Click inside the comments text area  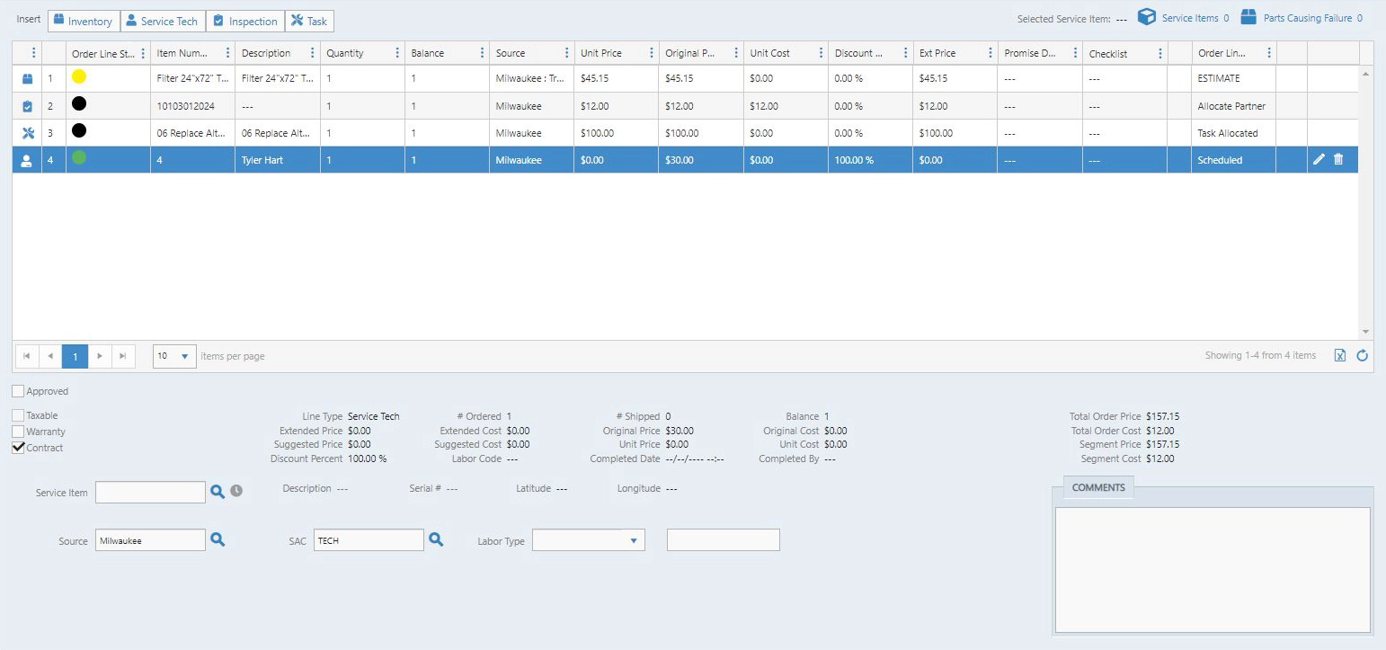(x=1213, y=570)
